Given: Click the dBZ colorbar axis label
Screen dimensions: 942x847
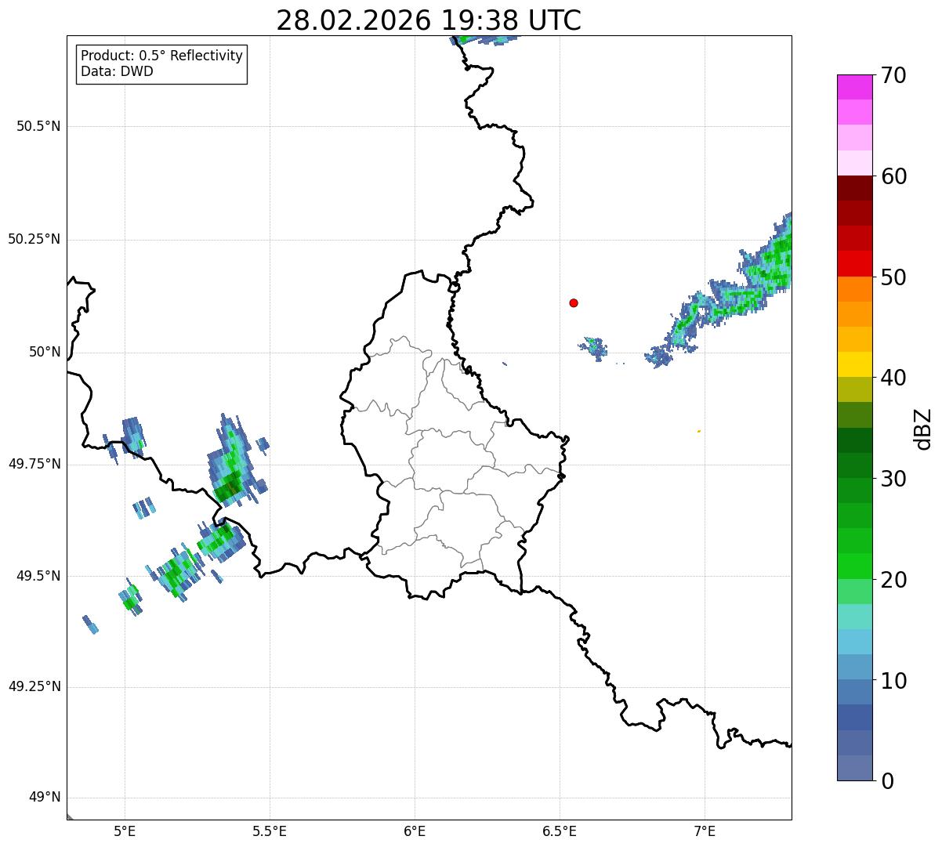Looking at the screenshot, I should coord(923,428).
